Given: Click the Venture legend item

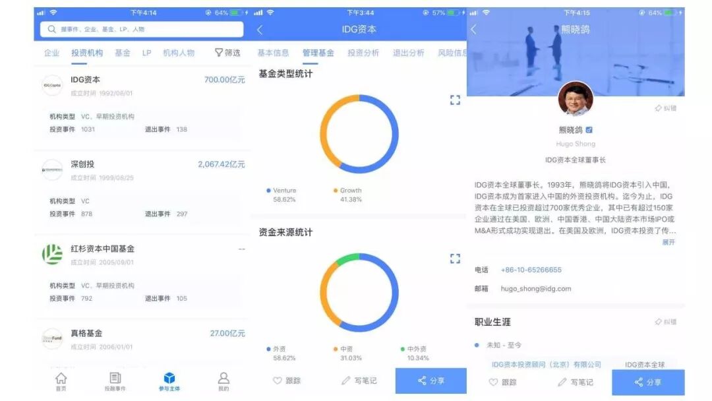Looking at the screenshot, I should pos(282,195).
